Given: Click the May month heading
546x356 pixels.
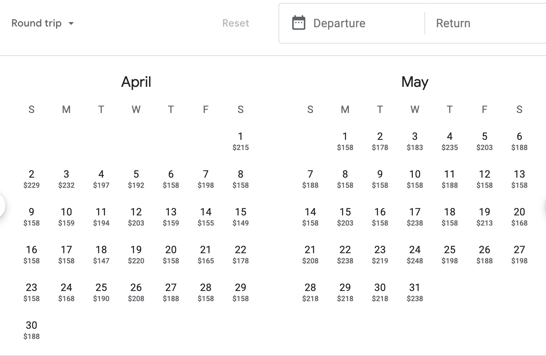Looking at the screenshot, I should [x=415, y=82].
